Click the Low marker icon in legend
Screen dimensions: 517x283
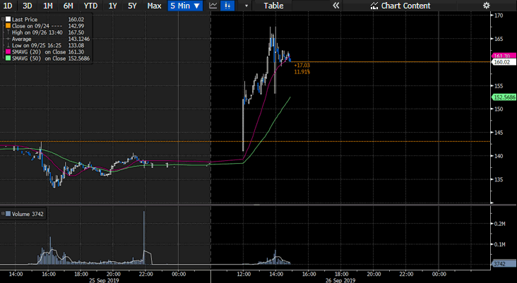[8, 45]
